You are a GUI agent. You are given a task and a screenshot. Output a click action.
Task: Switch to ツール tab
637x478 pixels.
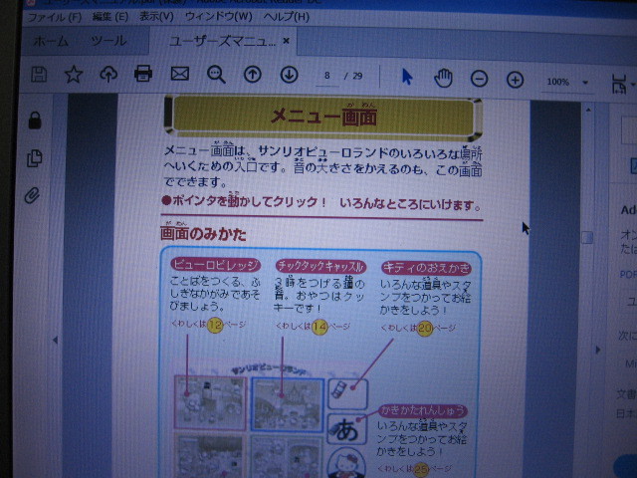coord(108,41)
